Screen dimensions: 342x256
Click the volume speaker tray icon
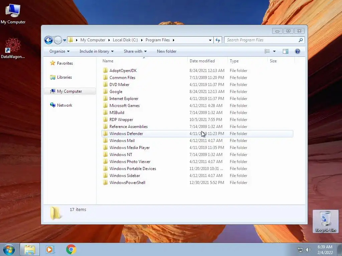pos(308,250)
